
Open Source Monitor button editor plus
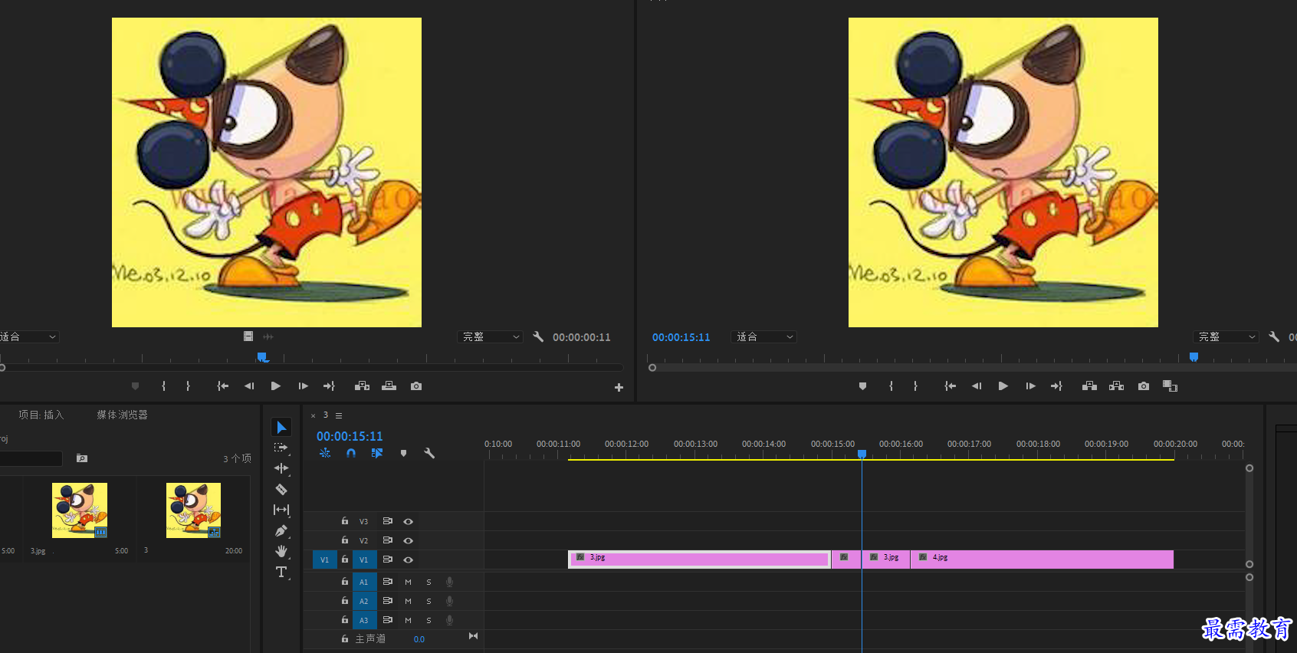click(x=619, y=388)
